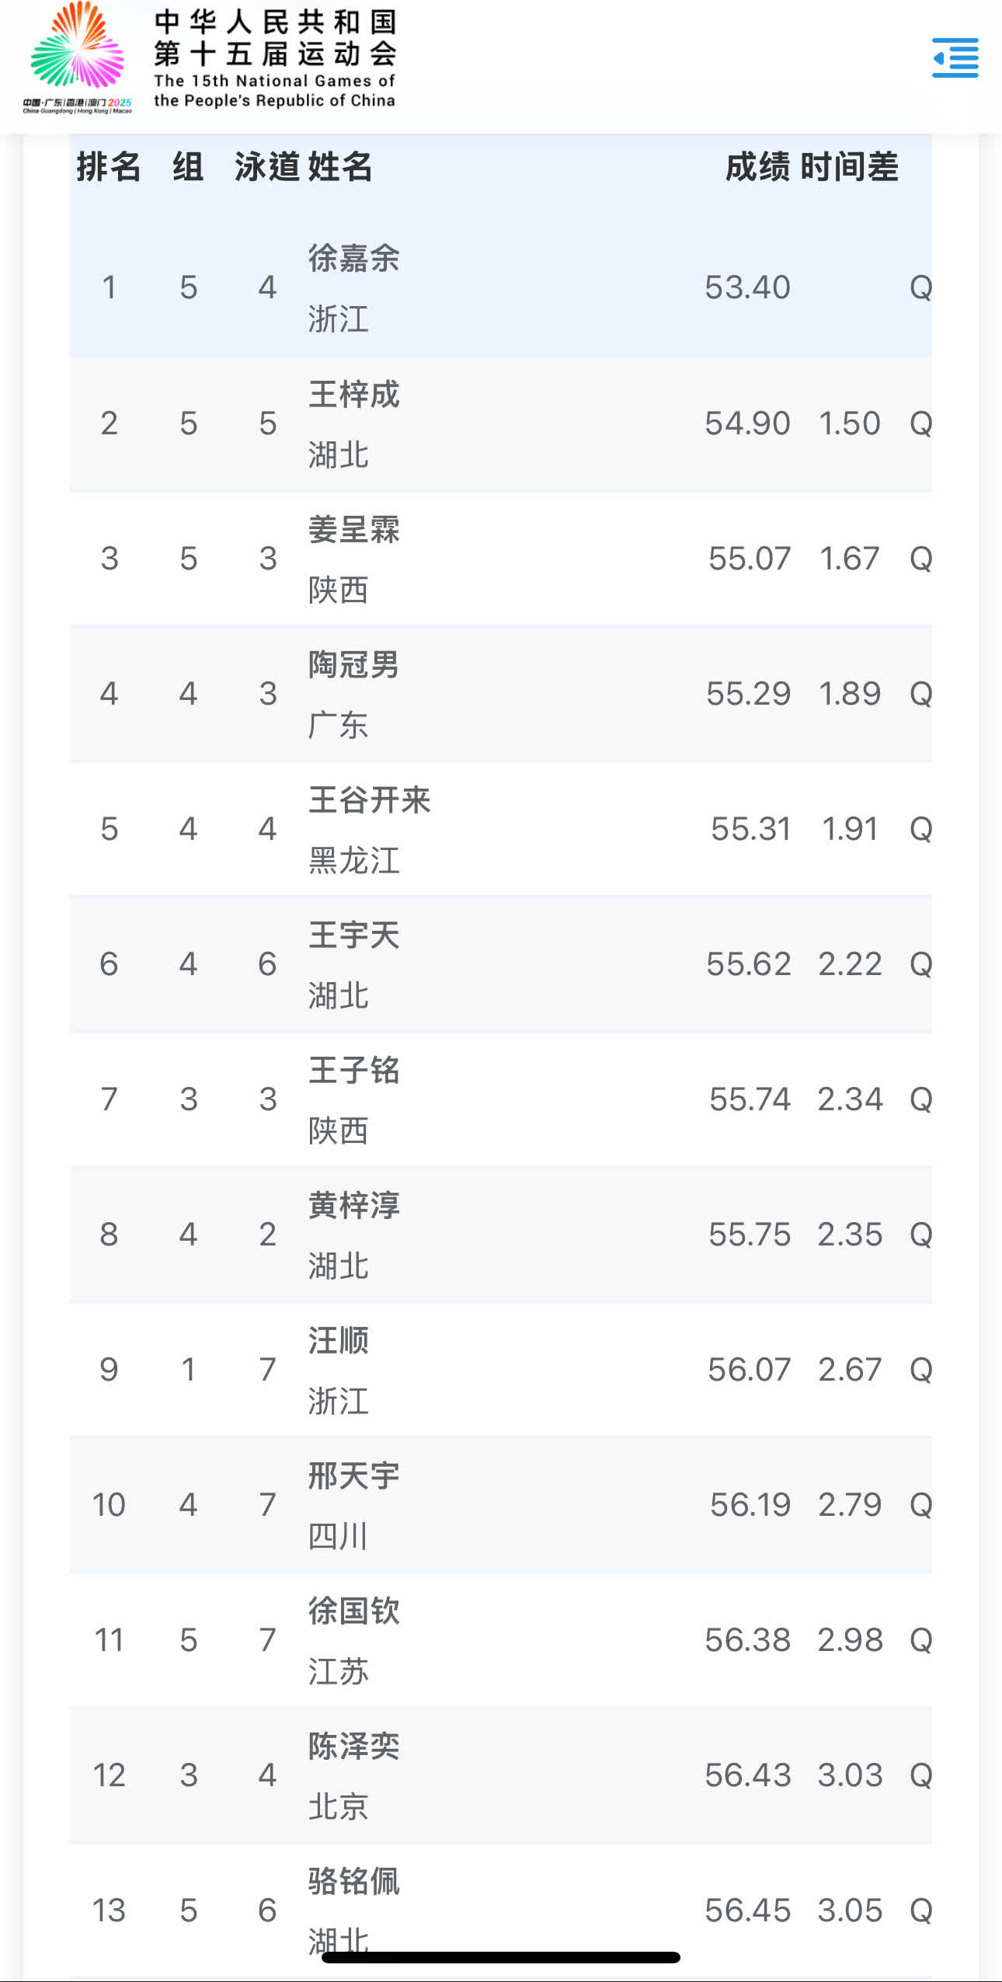Tap the 53.40 time for 徐嘉余
The width and height of the screenshot is (1002, 1982).
[747, 287]
